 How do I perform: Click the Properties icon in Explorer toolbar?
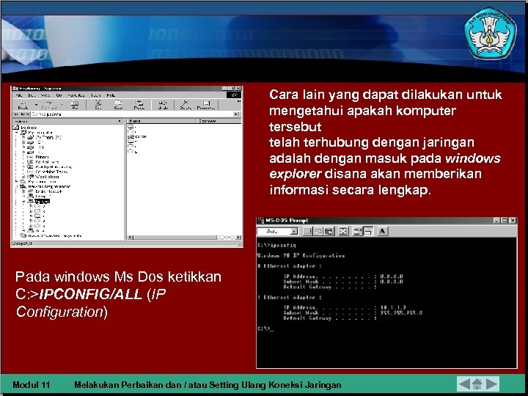206,105
